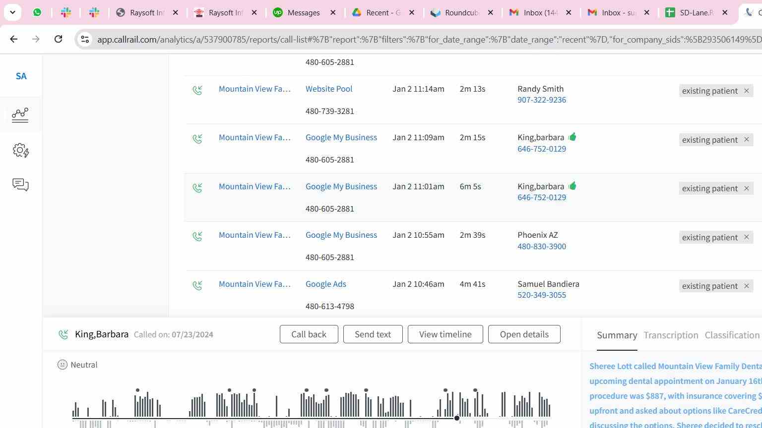Switch to the Transcription tab

pyautogui.click(x=671, y=335)
